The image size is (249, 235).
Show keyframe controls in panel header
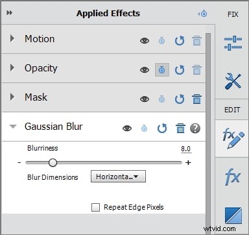point(203,14)
